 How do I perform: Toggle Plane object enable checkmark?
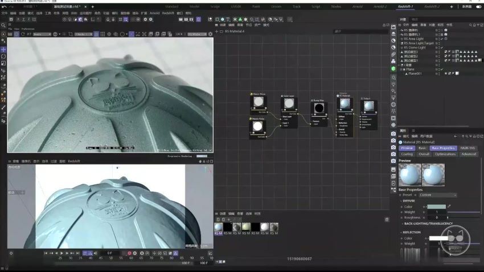tap(442, 69)
